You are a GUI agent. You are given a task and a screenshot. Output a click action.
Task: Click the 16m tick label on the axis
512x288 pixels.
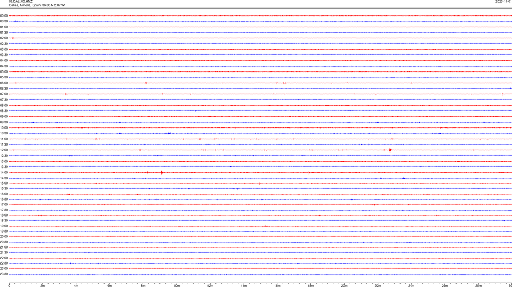[277, 286]
